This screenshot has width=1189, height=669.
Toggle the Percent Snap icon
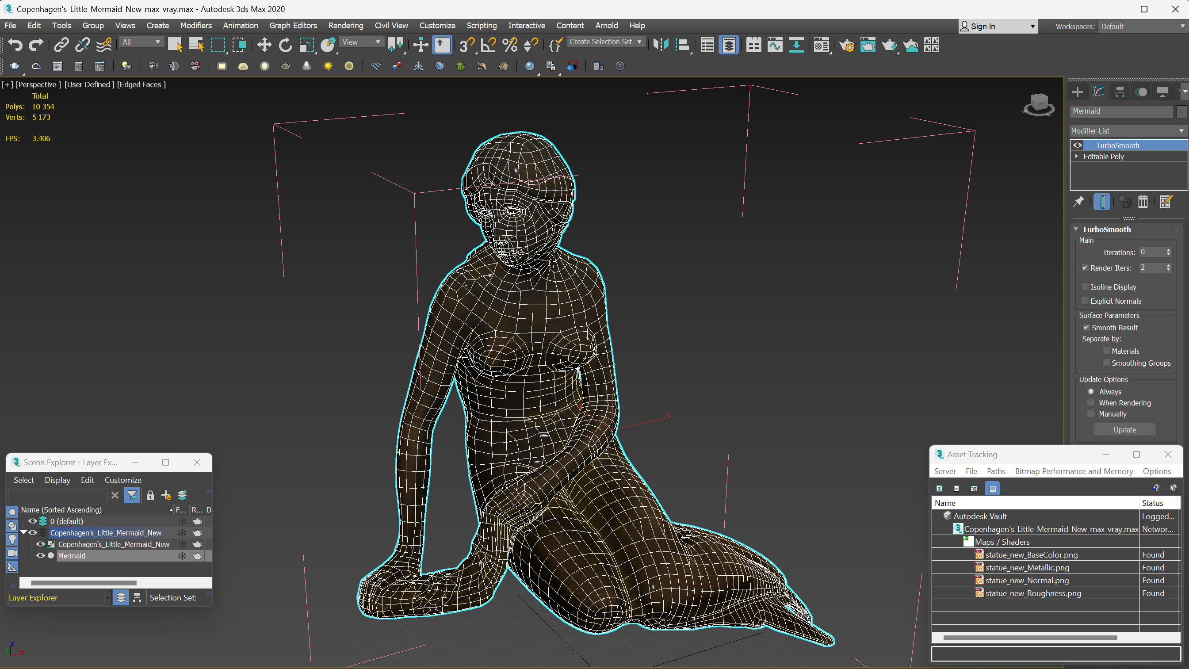[x=509, y=45]
